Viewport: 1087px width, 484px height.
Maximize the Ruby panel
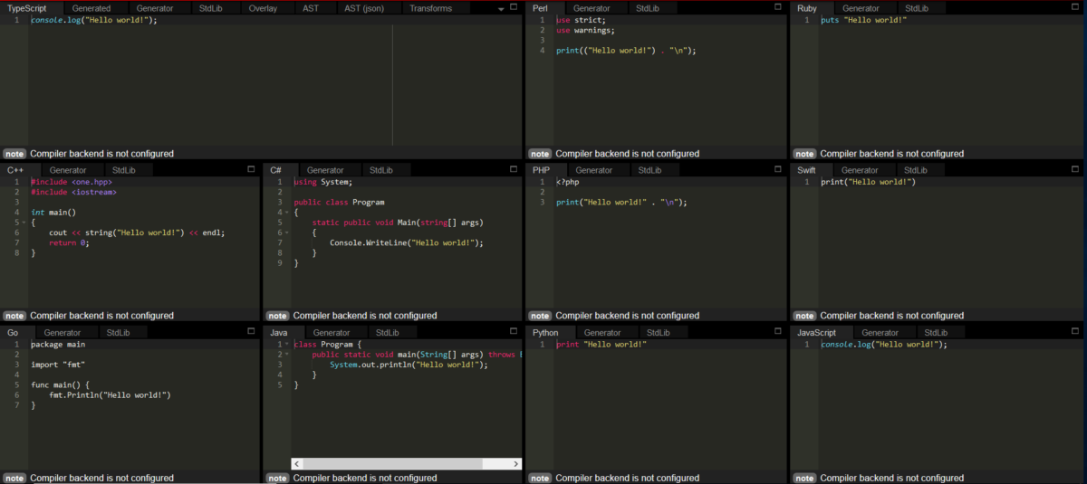pyautogui.click(x=1075, y=6)
